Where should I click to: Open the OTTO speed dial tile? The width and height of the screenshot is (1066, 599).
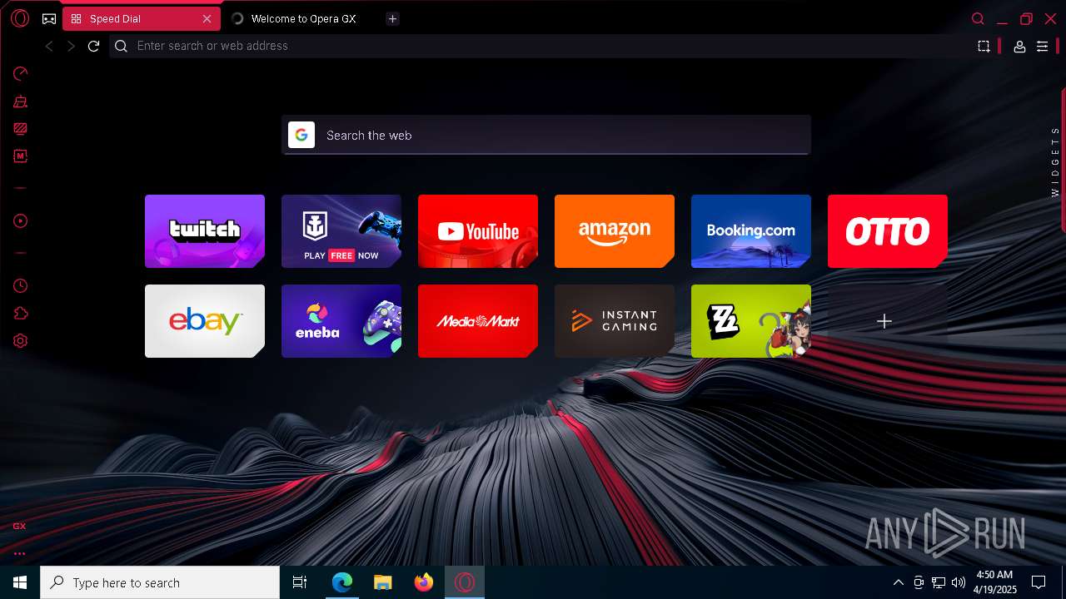[x=888, y=231]
